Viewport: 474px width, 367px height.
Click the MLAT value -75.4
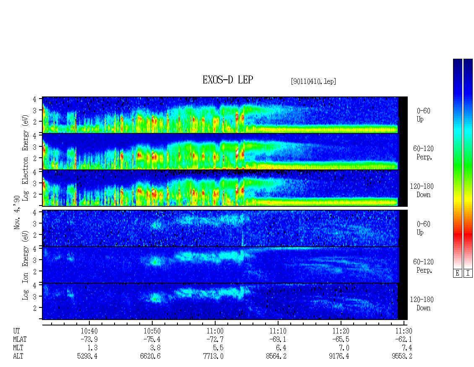click(151, 339)
